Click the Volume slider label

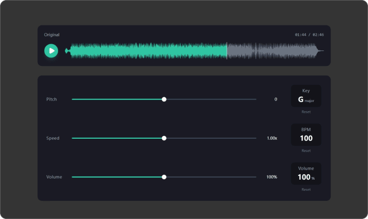[54, 177]
